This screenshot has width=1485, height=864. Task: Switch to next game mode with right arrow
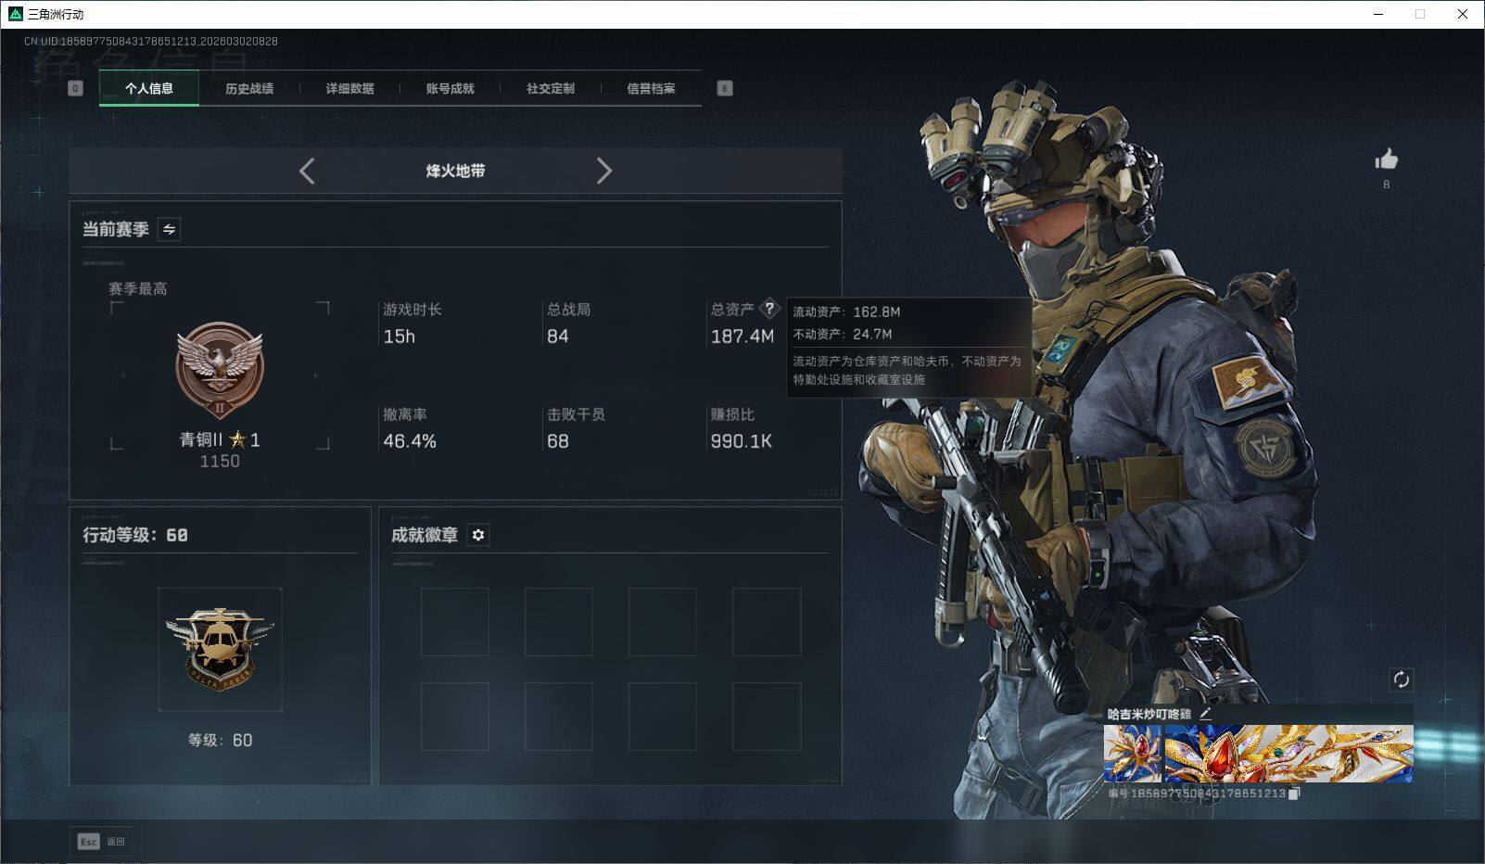pyautogui.click(x=604, y=171)
